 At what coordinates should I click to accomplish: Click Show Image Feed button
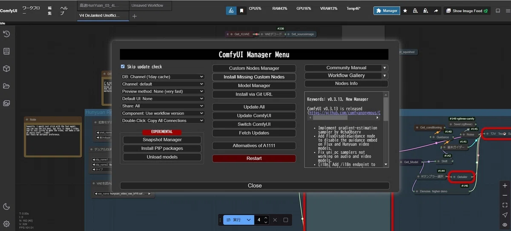pos(467,11)
